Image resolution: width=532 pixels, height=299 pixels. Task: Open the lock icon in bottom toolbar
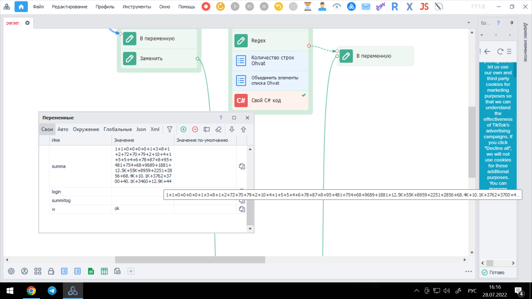pos(51,271)
